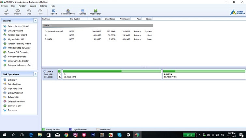
Task: Open Photoshop from the Windows taskbar
Action: [93, 134]
